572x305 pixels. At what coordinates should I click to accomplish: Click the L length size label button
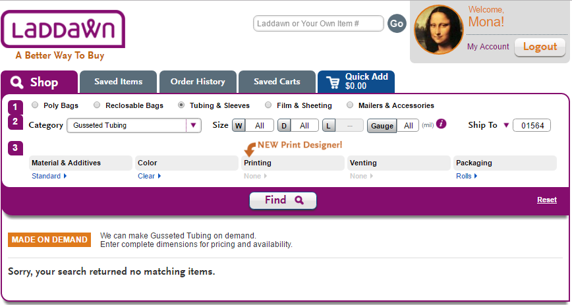[x=329, y=126]
